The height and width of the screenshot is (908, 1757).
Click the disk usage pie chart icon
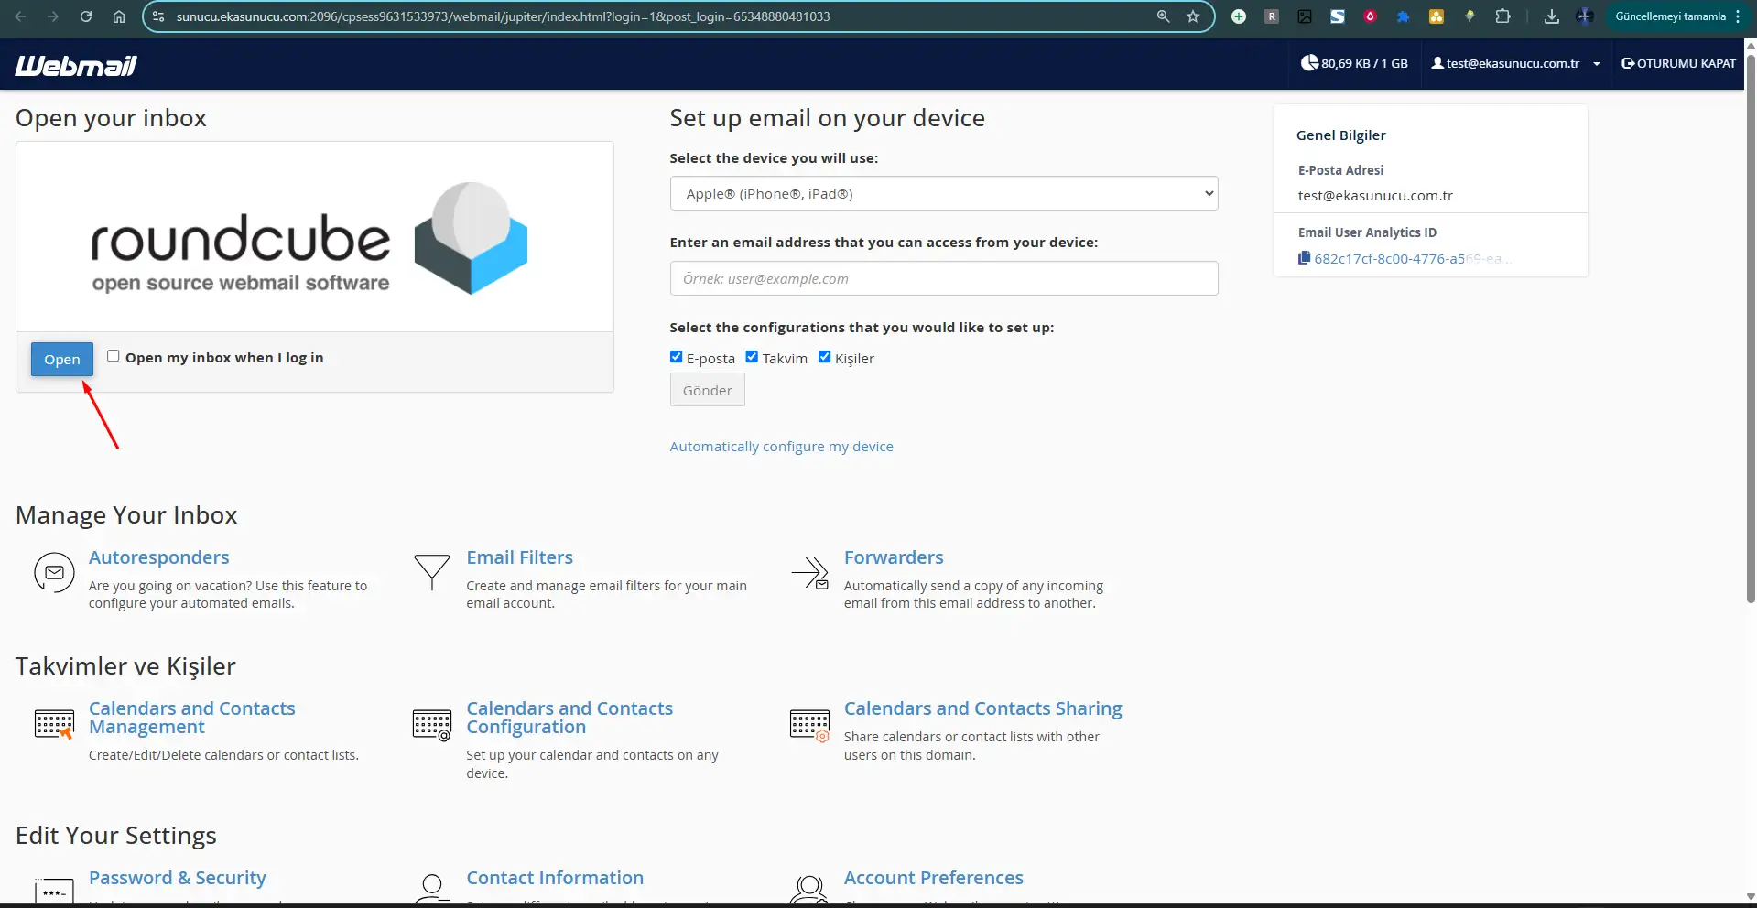click(x=1309, y=63)
